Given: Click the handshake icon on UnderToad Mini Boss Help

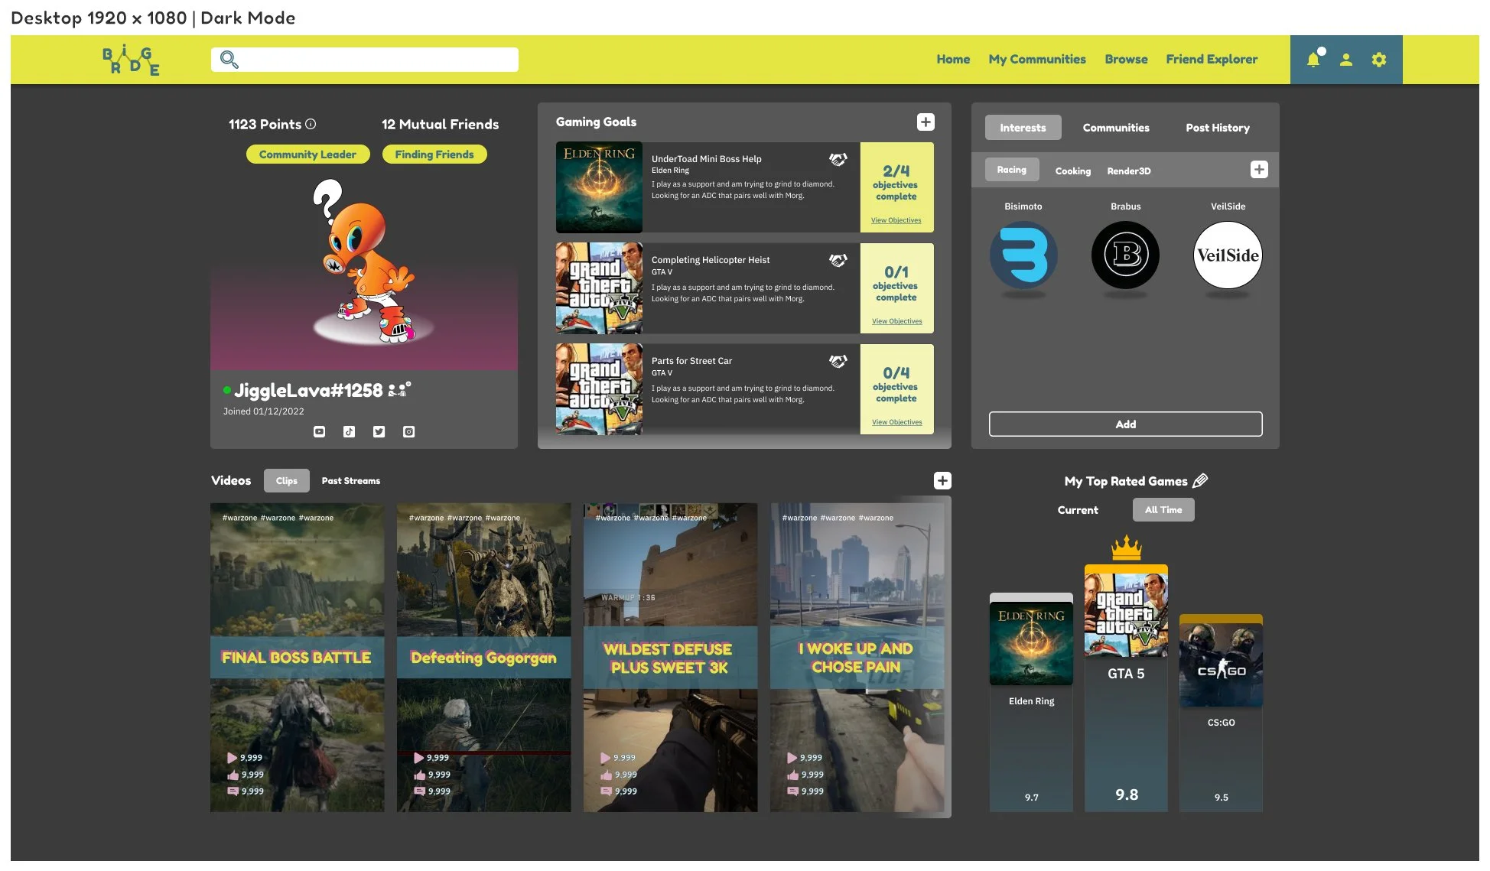Looking at the screenshot, I should [x=838, y=159].
